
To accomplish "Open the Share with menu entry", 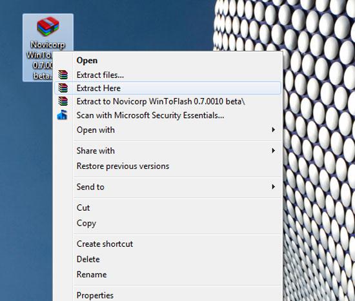I will click(x=168, y=151).
